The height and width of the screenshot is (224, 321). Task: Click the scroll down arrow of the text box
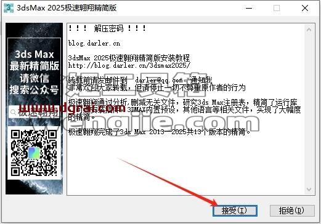(309, 189)
